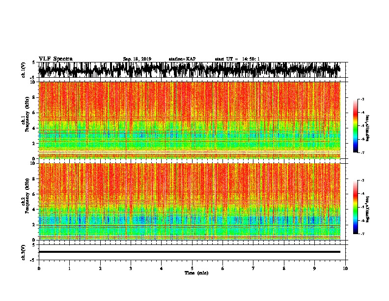Viewport: 389px width, 301px height.
Task: Click the "-5" tick on the ch.3(V) axis
Action: point(33,260)
